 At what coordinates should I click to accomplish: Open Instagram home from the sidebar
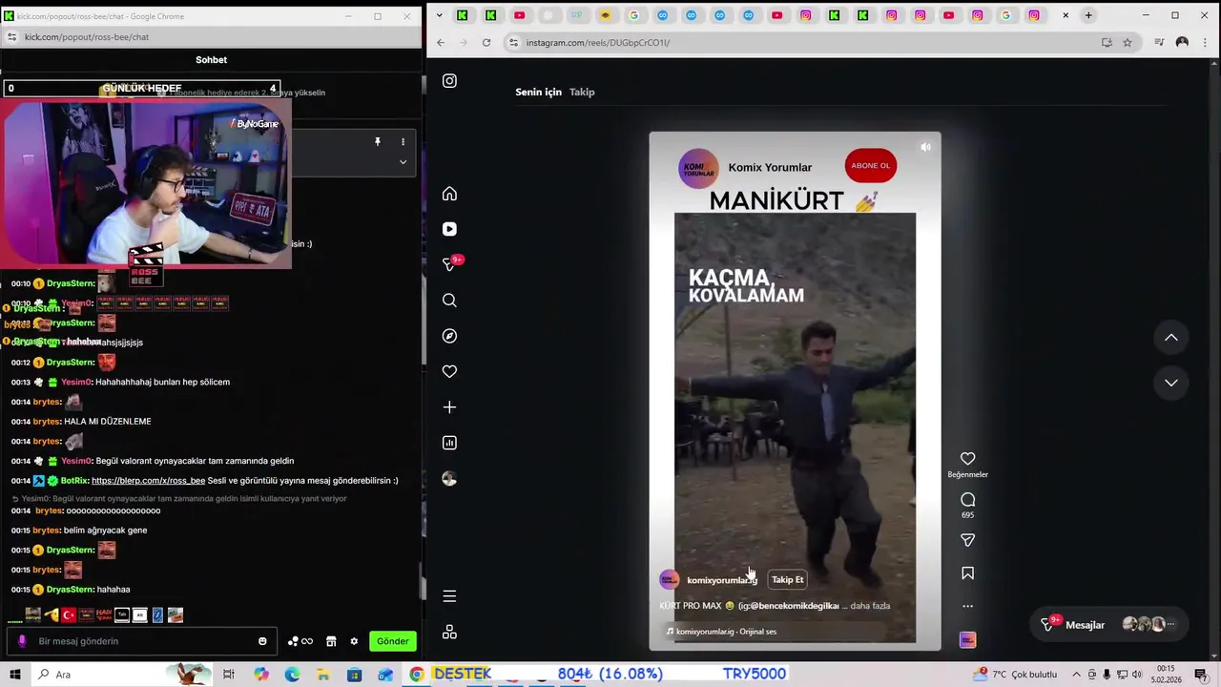449,194
